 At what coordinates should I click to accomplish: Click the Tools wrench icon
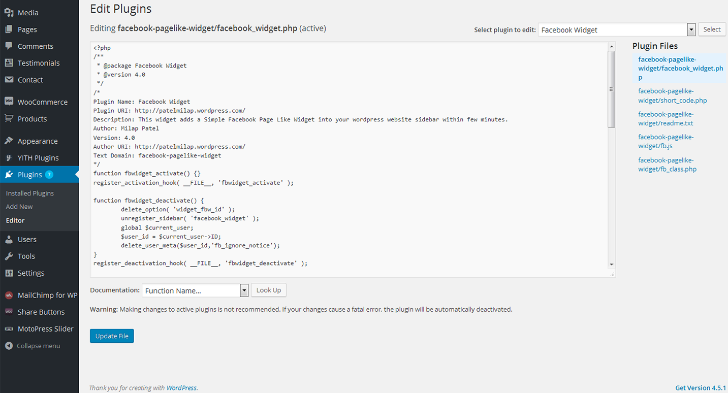pos(9,256)
